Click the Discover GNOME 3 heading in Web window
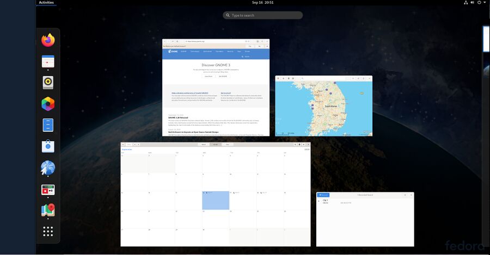The height and width of the screenshot is (255, 490). tap(216, 65)
